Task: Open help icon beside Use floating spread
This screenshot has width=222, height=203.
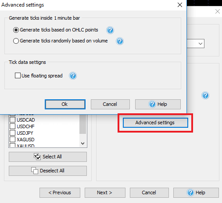Action: click(73, 76)
